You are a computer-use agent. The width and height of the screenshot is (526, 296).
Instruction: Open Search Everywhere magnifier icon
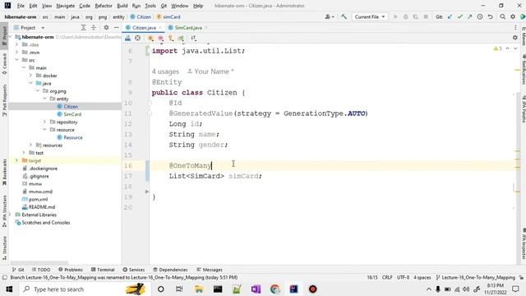[x=502, y=16]
